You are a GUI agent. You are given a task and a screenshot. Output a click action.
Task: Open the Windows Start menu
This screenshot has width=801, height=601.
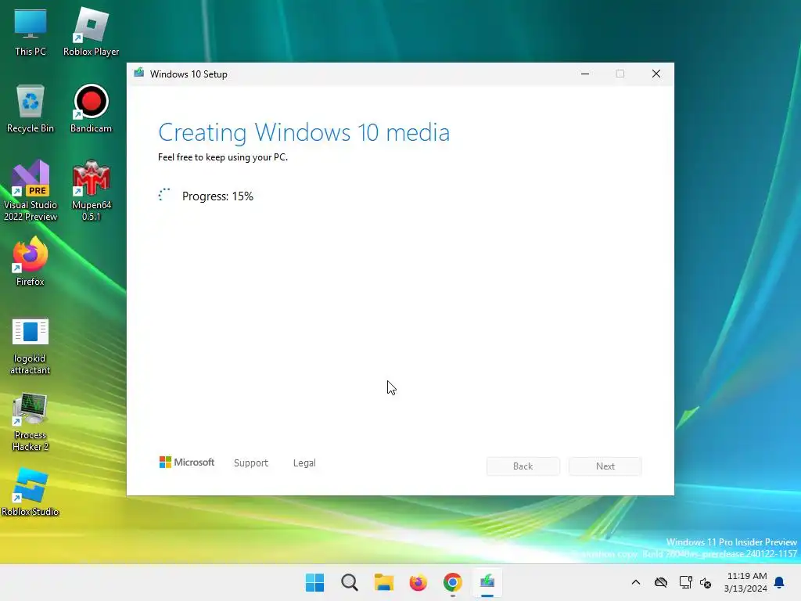[x=314, y=582]
